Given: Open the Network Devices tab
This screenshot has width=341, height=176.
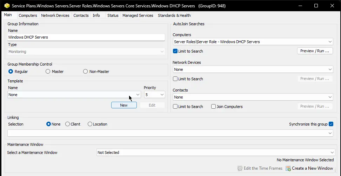Looking at the screenshot, I should point(55,15).
